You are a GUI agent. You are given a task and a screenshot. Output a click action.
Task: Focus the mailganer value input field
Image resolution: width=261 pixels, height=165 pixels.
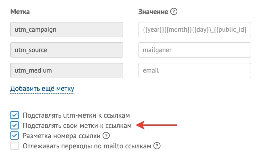pos(195,50)
